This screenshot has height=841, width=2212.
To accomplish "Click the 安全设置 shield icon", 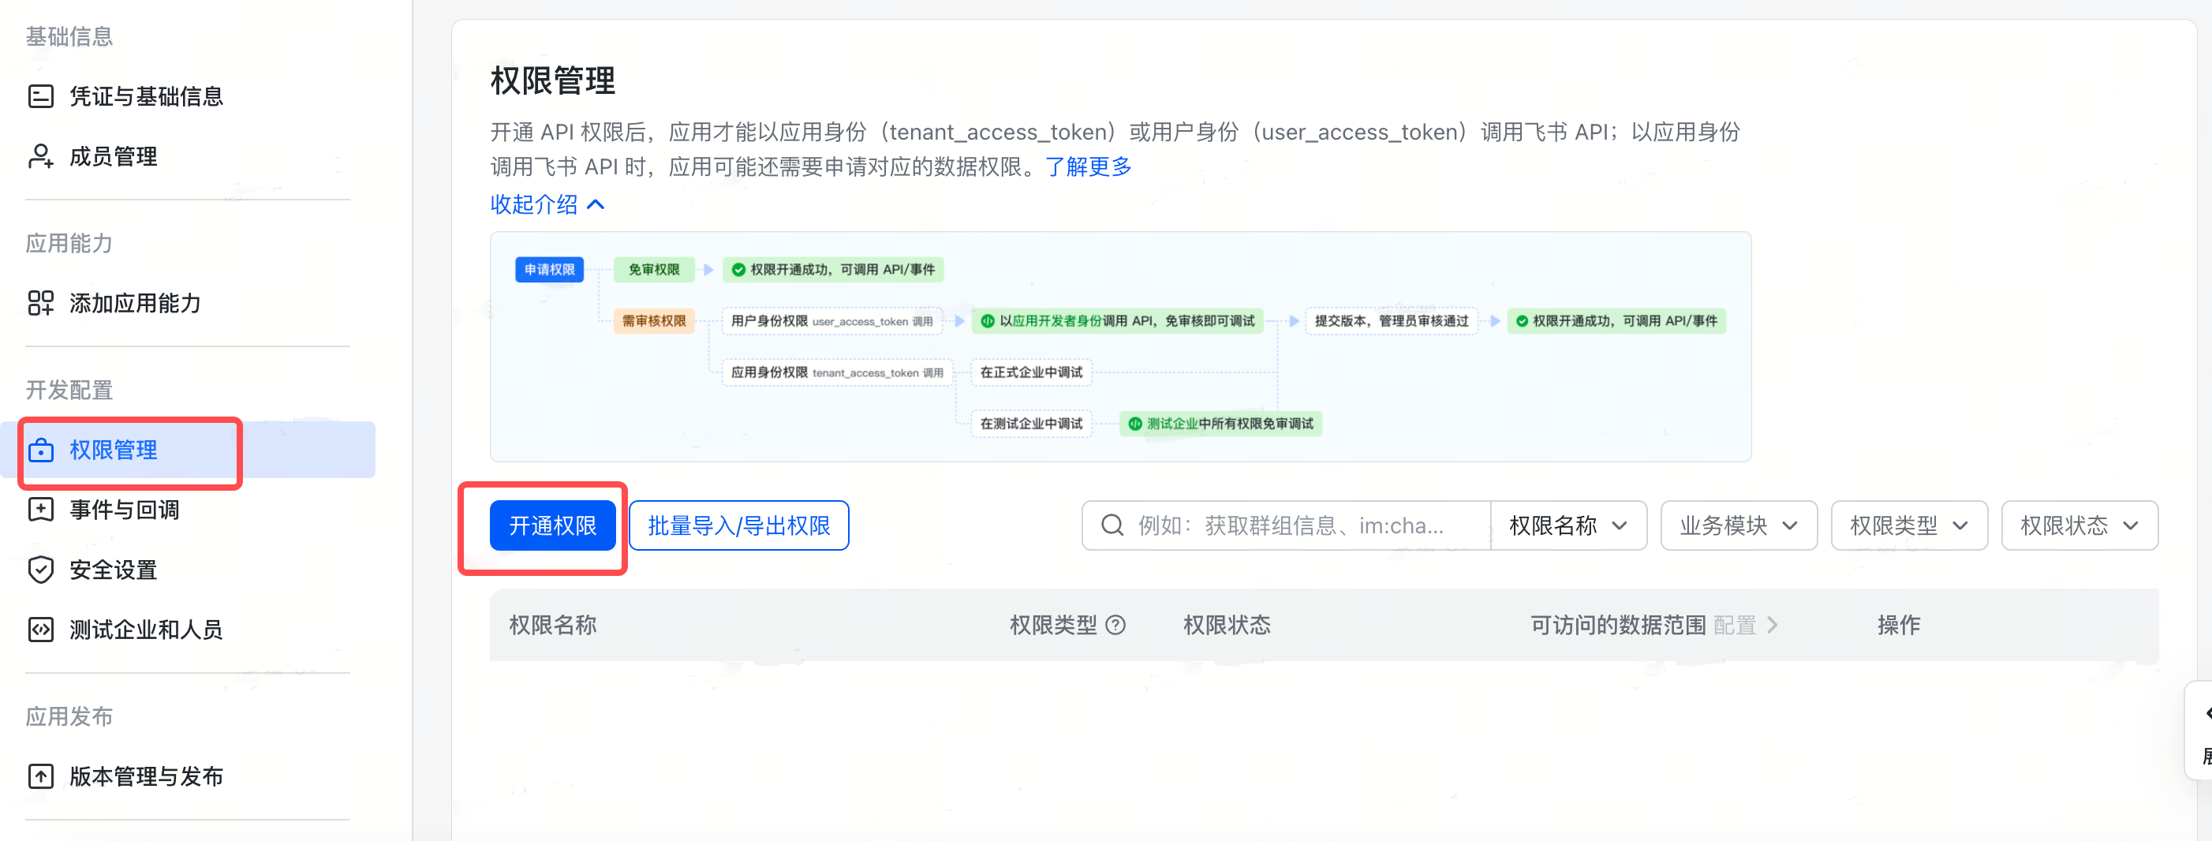I will [x=40, y=570].
